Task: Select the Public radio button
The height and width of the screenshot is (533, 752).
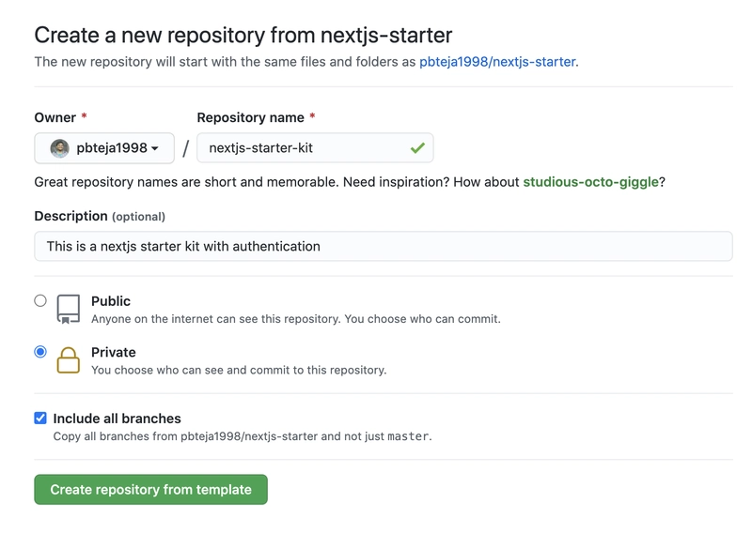Action: tap(40, 300)
